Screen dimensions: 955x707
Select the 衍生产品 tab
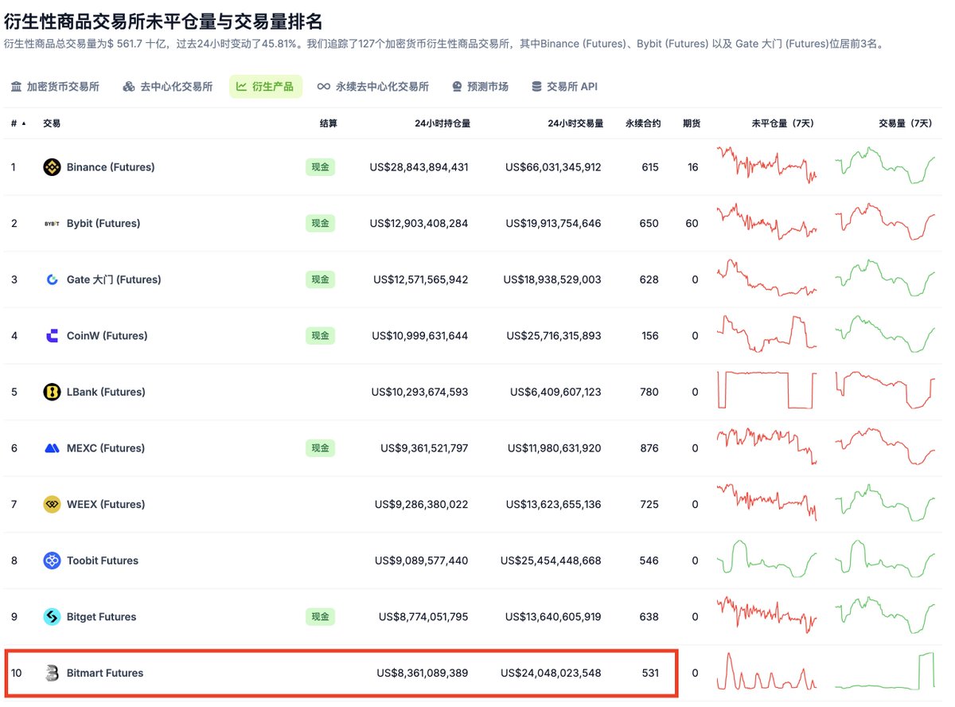[265, 87]
